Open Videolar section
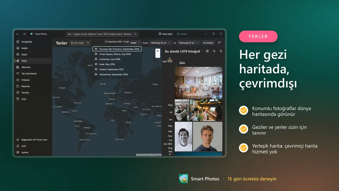 [x=33, y=80]
